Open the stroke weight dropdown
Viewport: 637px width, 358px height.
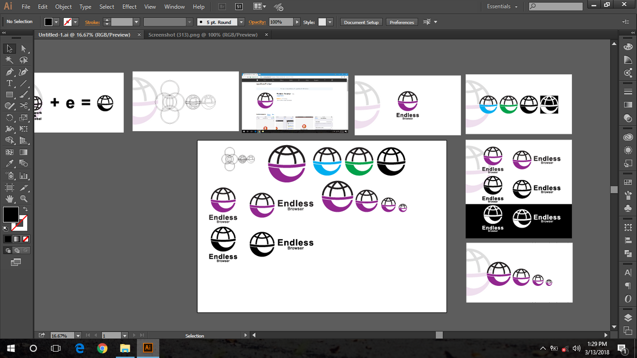tap(136, 22)
